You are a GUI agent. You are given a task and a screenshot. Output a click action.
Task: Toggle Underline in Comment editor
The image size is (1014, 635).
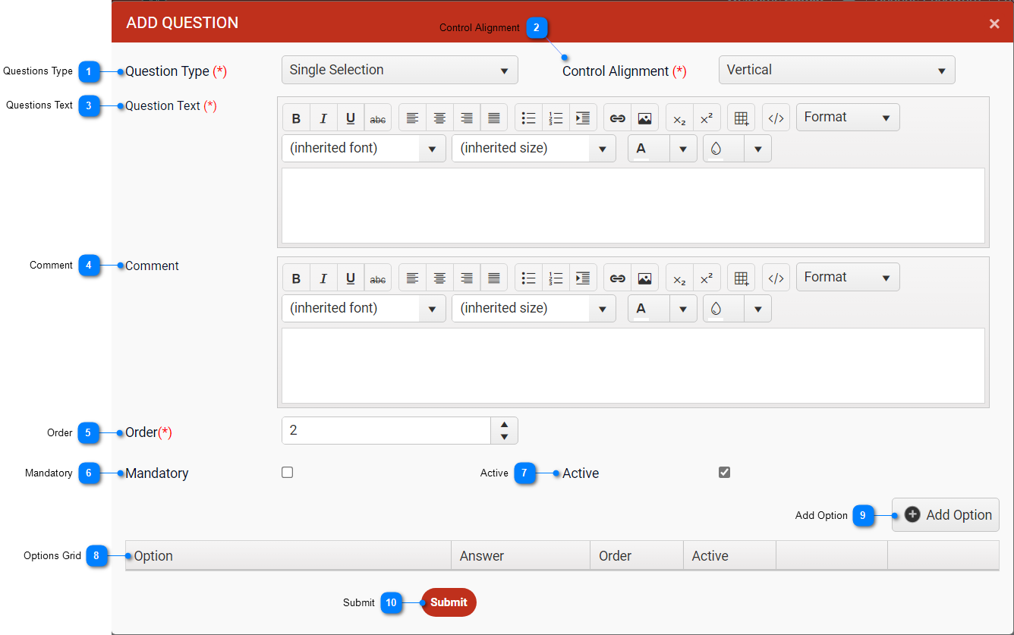[351, 278]
